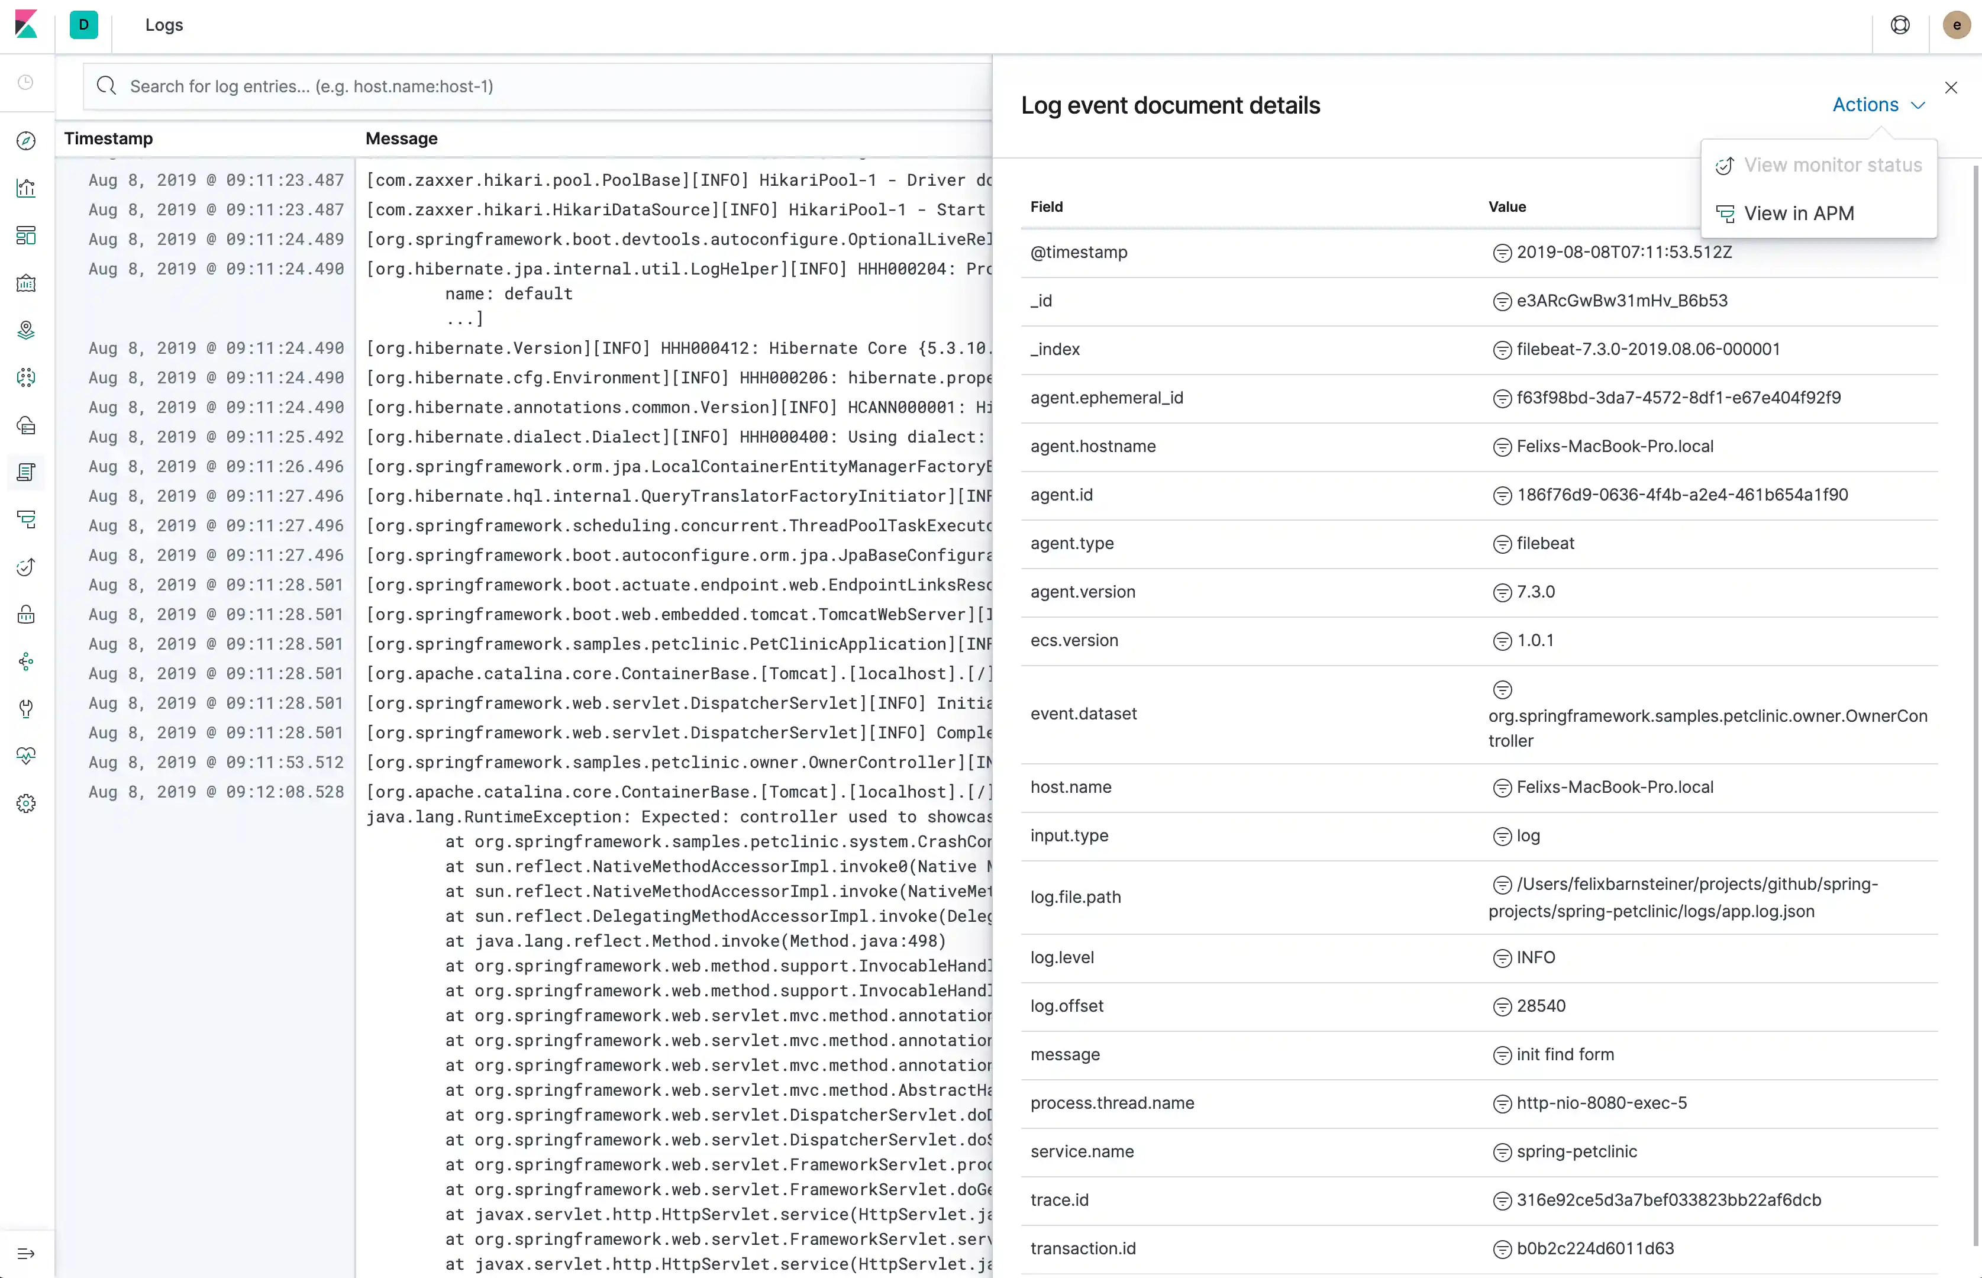This screenshot has height=1278, width=1982.
Task: Open the Dashboard app
Action: point(25,235)
